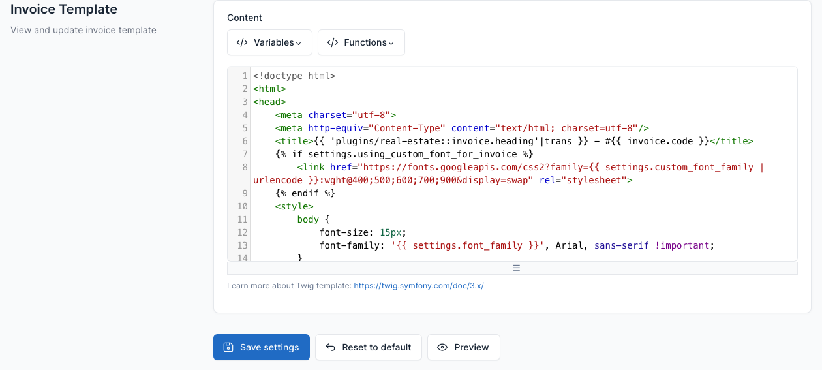Click the floppy disk save icon

pyautogui.click(x=228, y=347)
